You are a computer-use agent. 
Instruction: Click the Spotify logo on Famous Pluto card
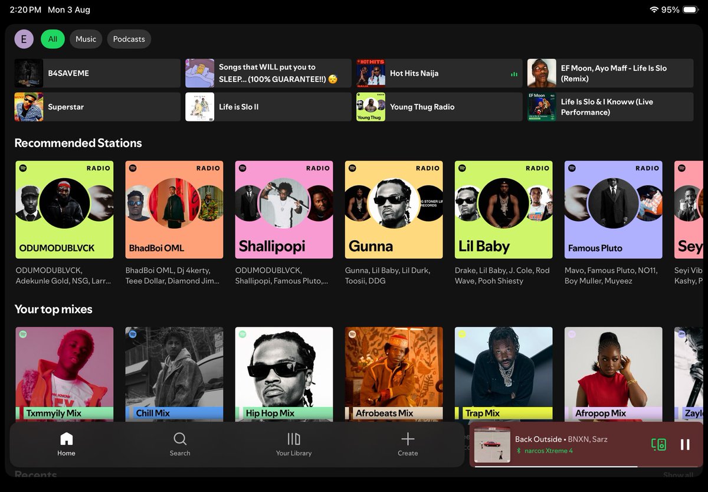[x=572, y=168]
